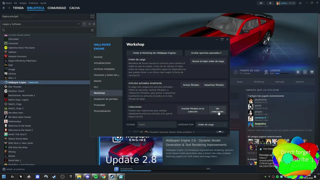The width and height of the screenshot is (320, 180).
Task: Open the library collections grid view icon
Action: click(x=92, y=16)
